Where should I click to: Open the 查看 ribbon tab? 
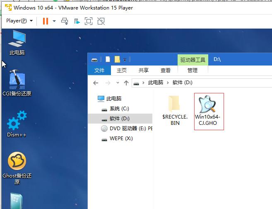[x=166, y=70]
